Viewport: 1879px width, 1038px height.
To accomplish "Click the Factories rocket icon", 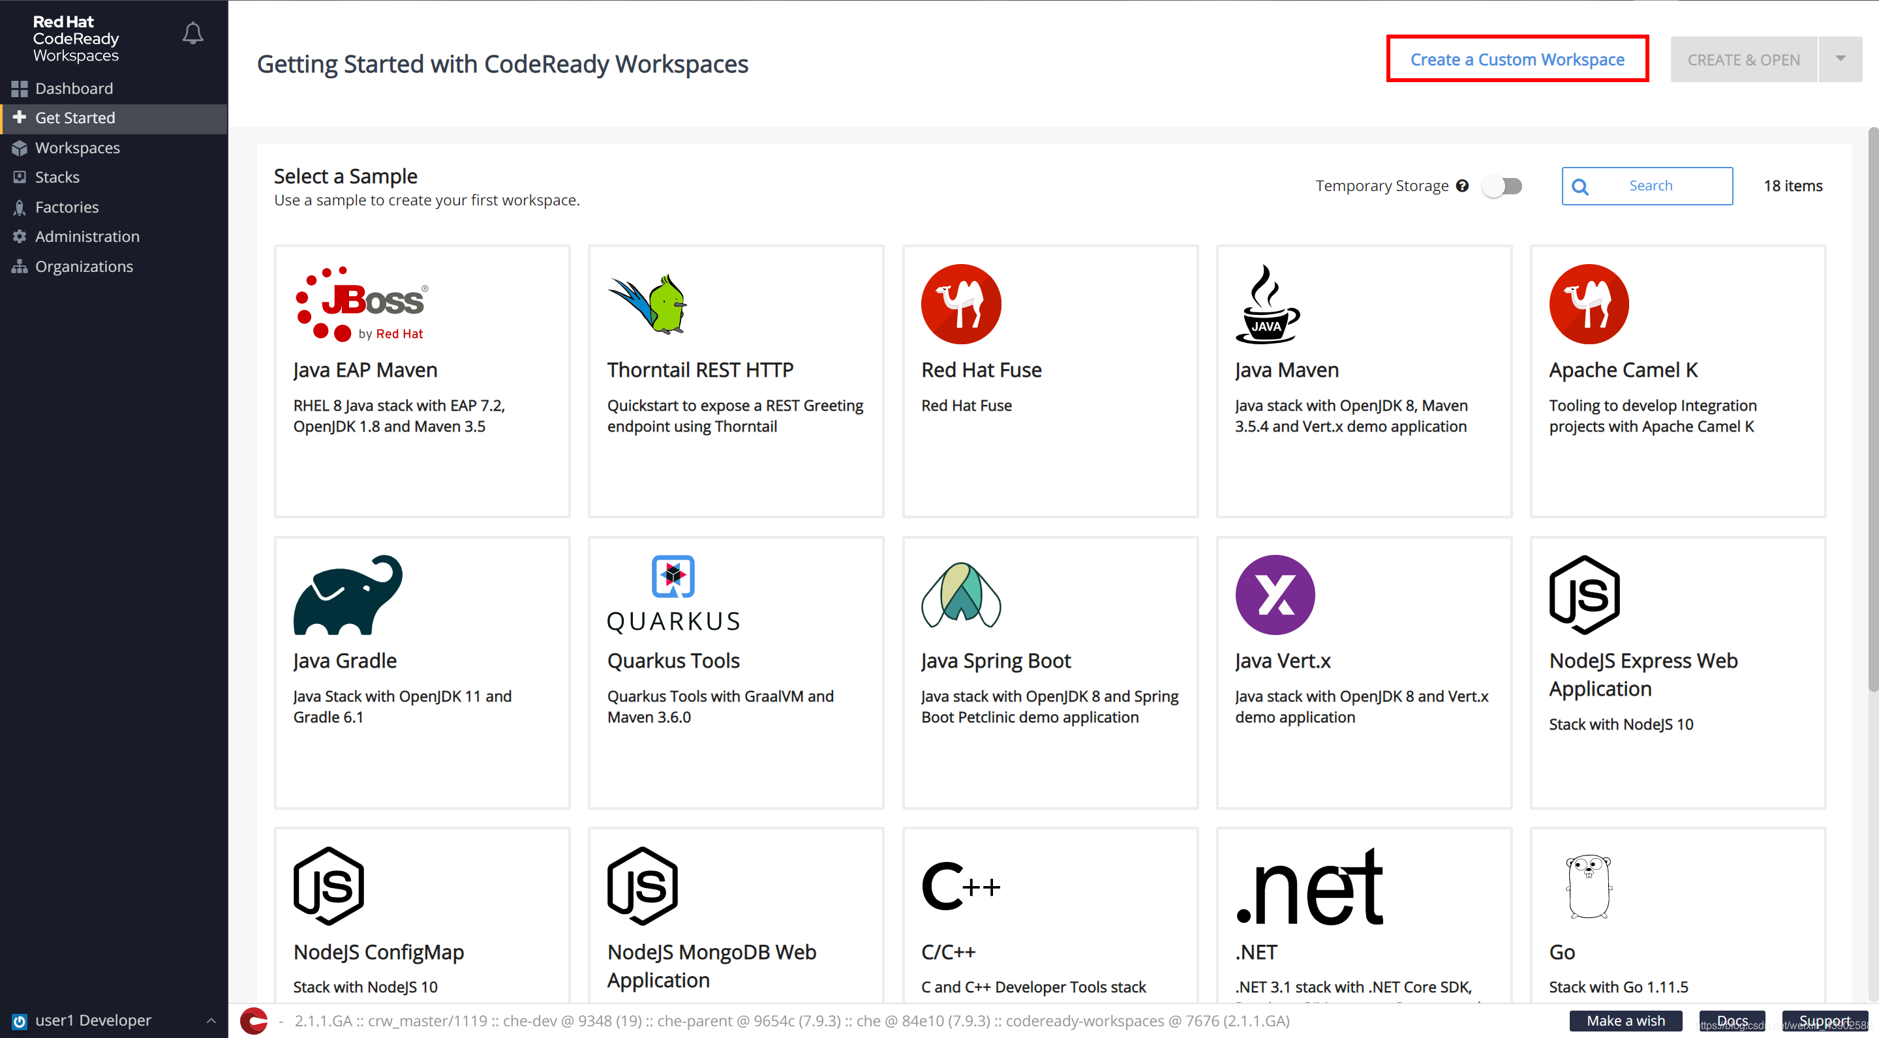I will click(x=20, y=207).
